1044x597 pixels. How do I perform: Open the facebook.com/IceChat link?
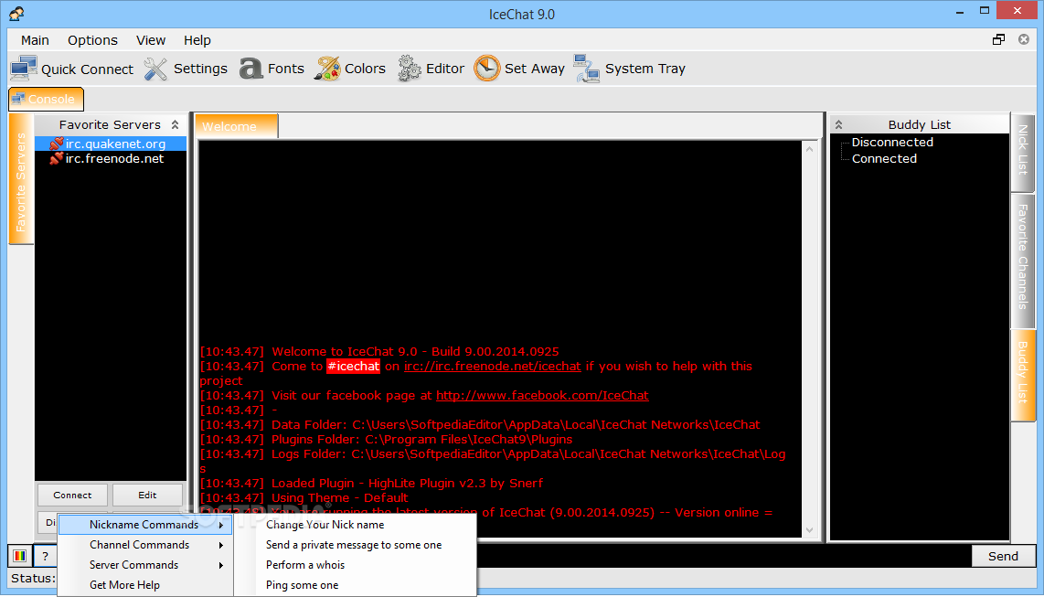coord(542,395)
